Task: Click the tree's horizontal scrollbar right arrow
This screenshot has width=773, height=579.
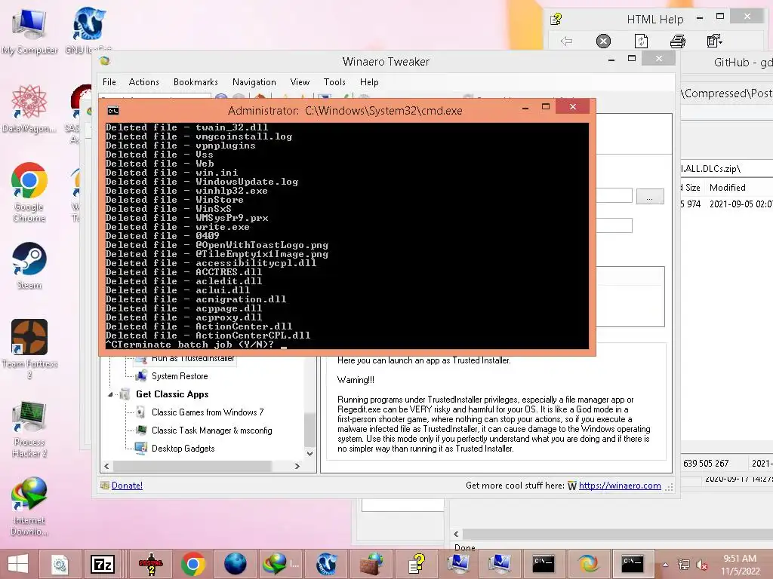Action: click(x=297, y=466)
